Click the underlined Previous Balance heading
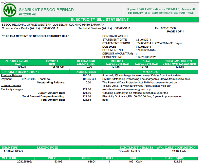 [11, 76]
